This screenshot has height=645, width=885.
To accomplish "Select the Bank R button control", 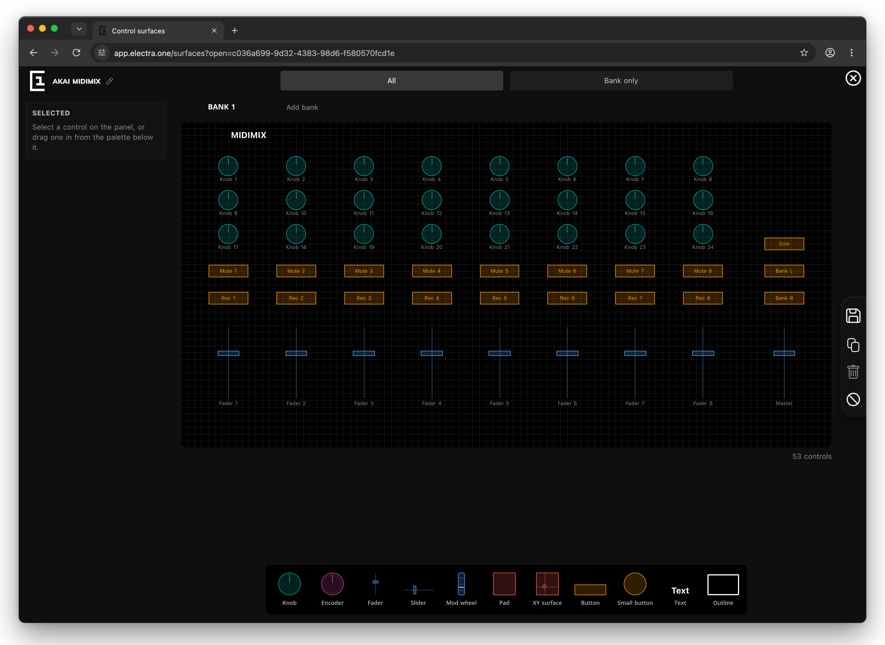I will 784,298.
